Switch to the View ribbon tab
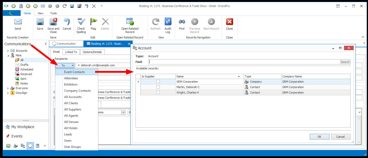The width and height of the screenshot is (368, 158). pos(40,13)
